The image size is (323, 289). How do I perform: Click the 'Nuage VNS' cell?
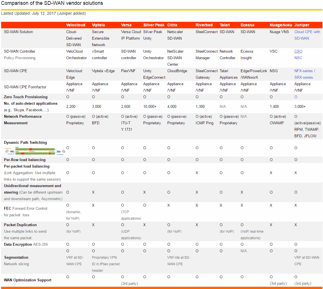279,32
